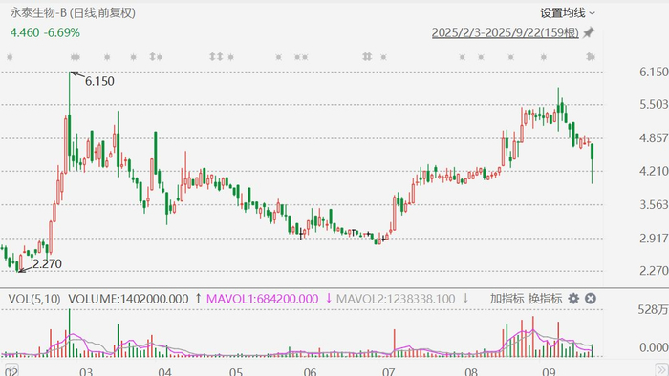
Task: Click the 6.150 high price label
Action: [99, 81]
